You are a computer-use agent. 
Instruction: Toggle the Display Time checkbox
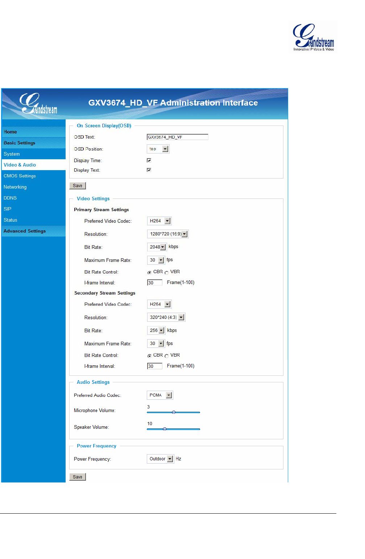(x=149, y=160)
